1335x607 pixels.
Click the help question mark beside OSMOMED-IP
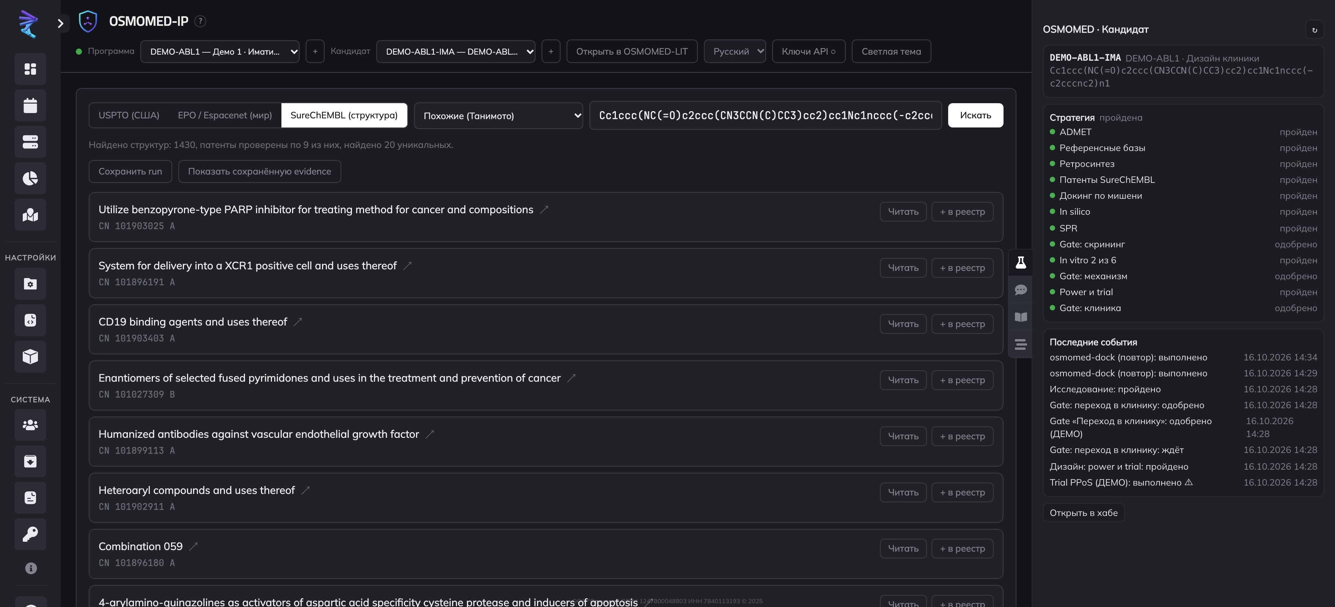(200, 21)
